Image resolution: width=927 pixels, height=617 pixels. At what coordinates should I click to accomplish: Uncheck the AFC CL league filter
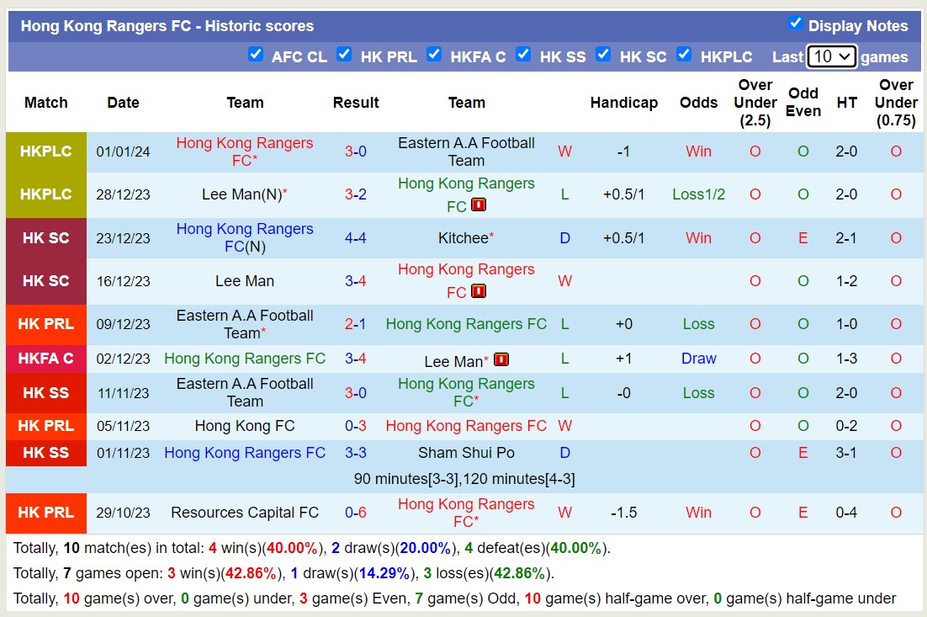pyautogui.click(x=256, y=55)
